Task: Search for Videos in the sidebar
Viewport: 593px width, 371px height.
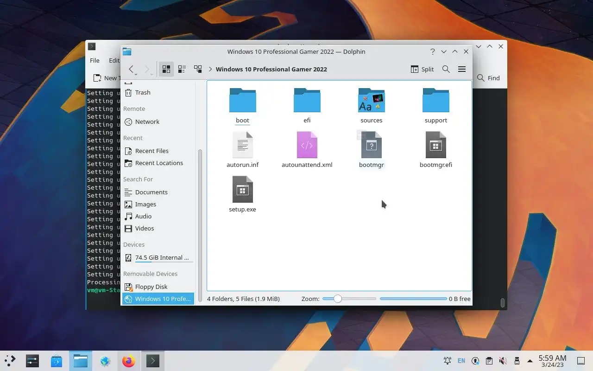Action: coord(158,228)
